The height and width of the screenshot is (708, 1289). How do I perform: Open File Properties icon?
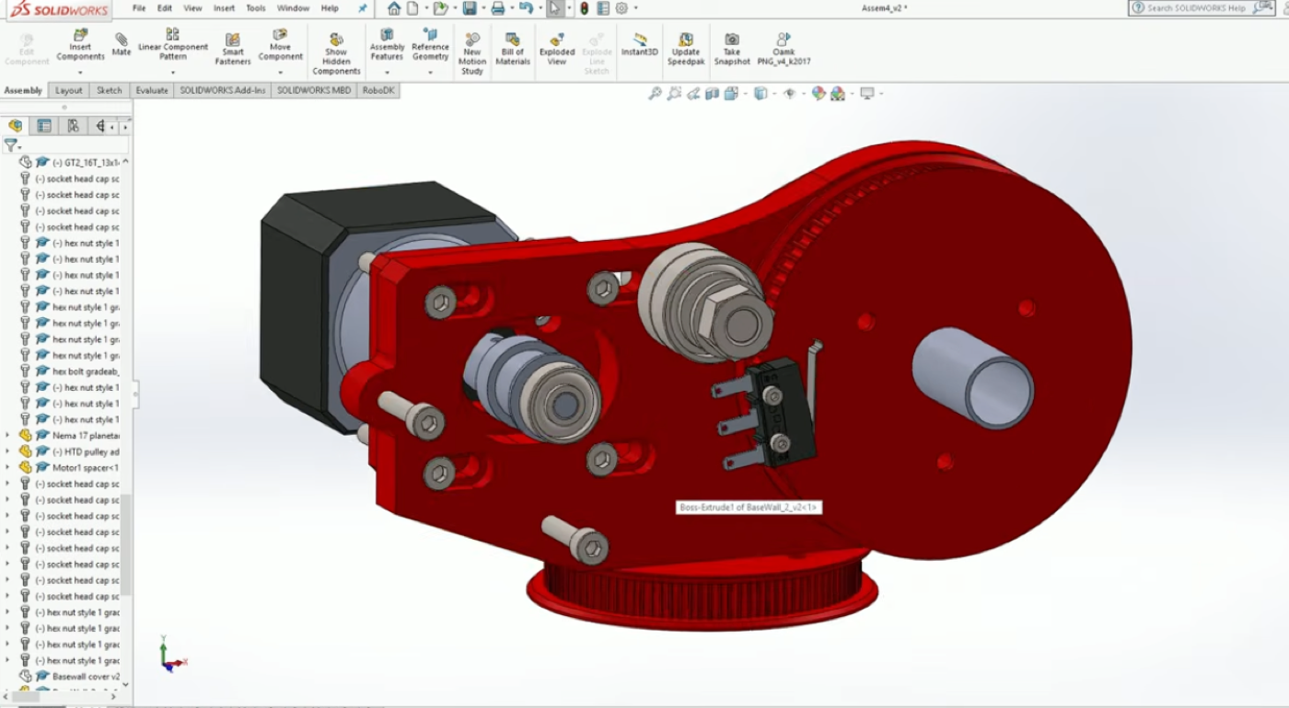point(602,8)
